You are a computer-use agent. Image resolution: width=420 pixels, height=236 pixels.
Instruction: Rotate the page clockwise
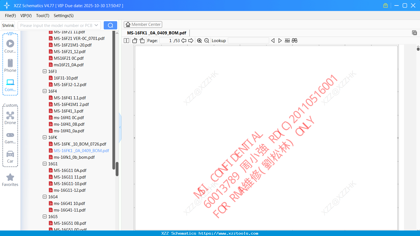point(142,41)
